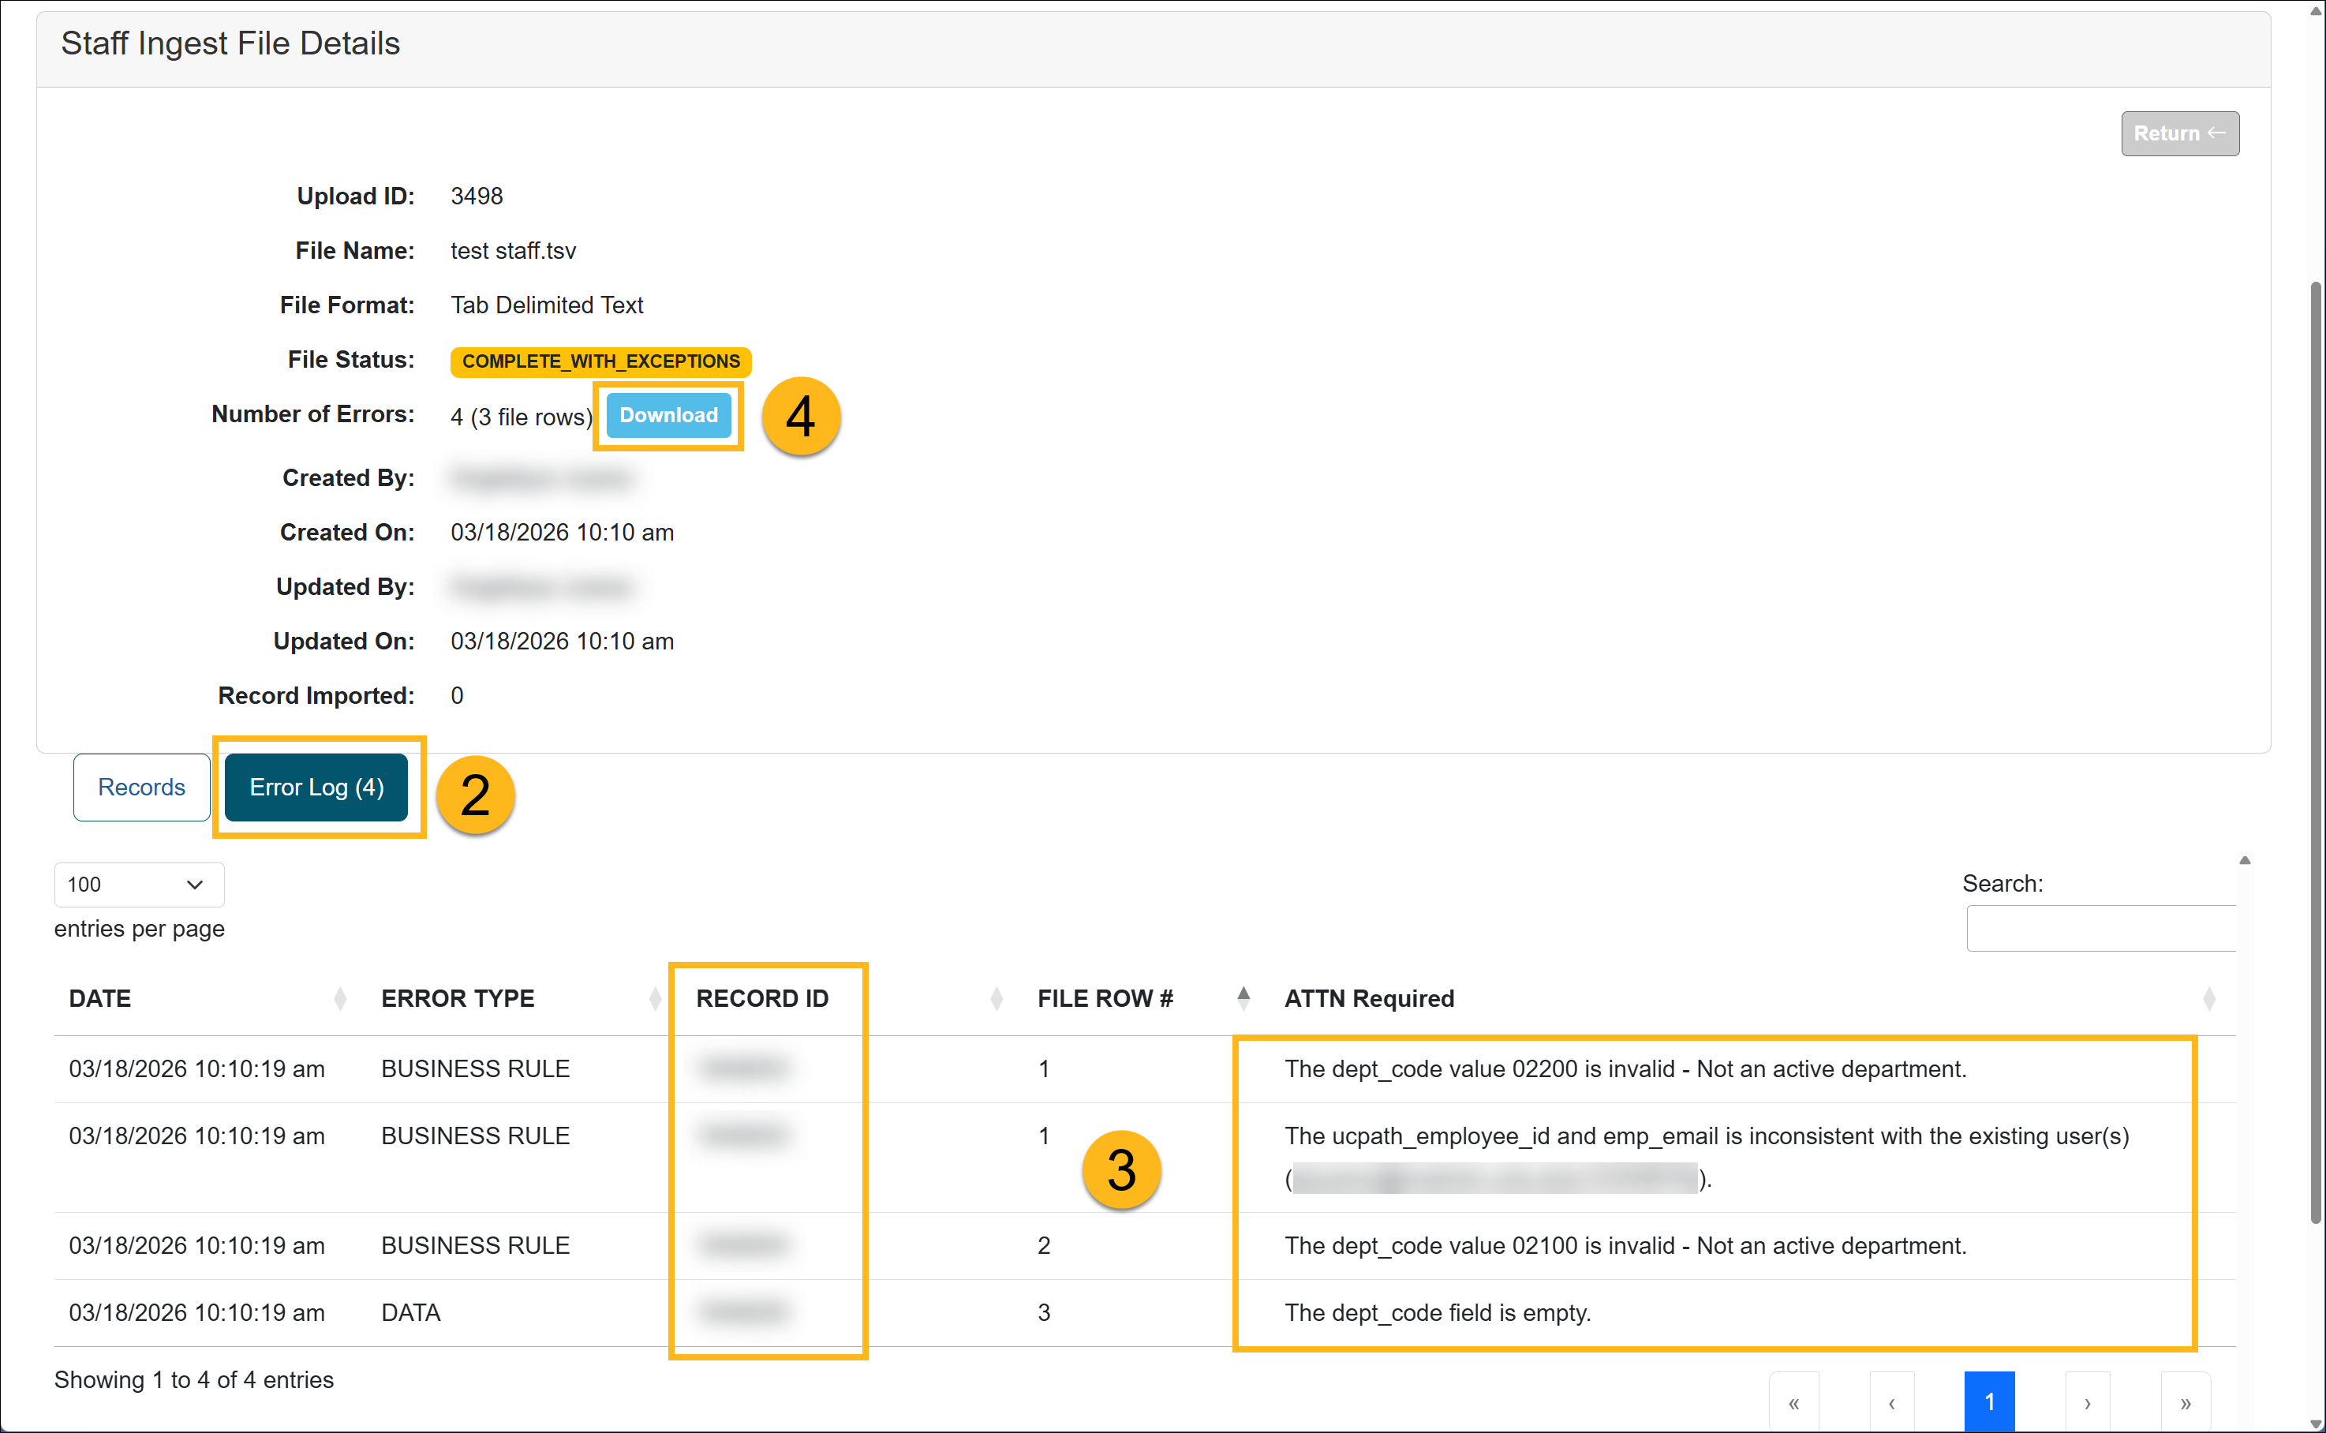Sort the ERROR TYPE column
The width and height of the screenshot is (2326, 1433).
(x=655, y=999)
